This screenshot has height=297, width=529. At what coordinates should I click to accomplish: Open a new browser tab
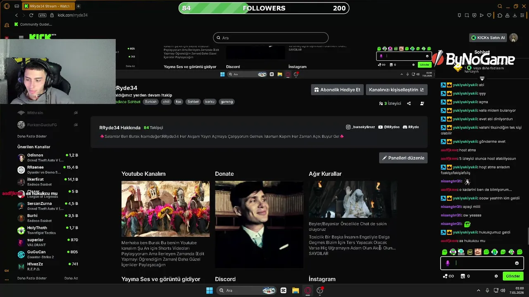(78, 6)
